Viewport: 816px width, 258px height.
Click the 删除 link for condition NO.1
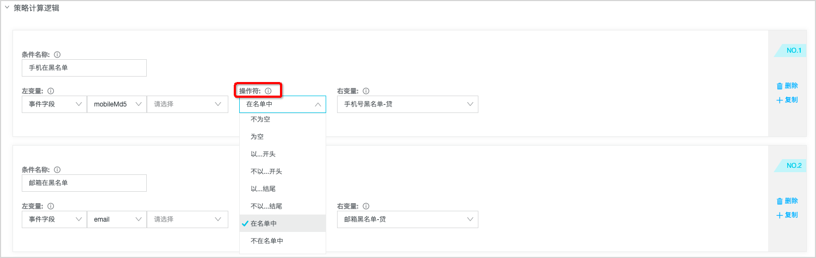tap(792, 86)
